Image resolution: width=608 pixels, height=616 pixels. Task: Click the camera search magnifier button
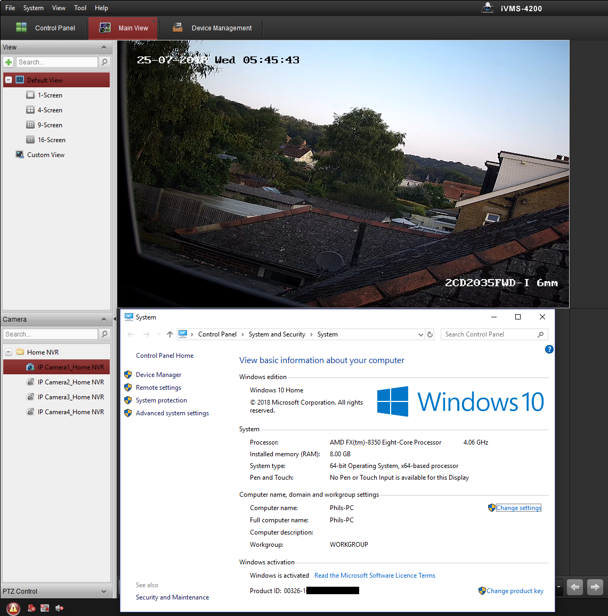(104, 334)
